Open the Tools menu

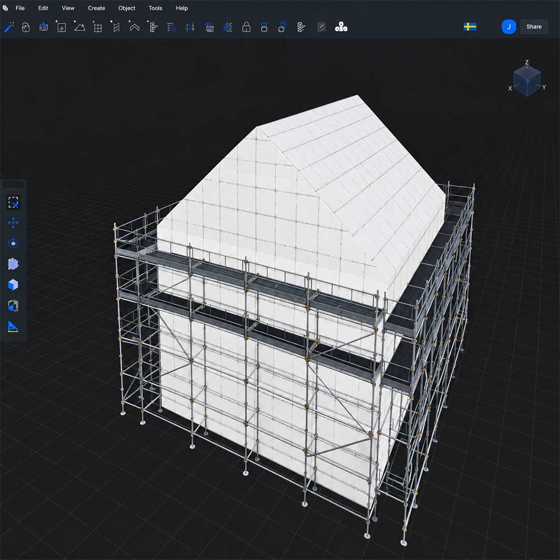(156, 8)
